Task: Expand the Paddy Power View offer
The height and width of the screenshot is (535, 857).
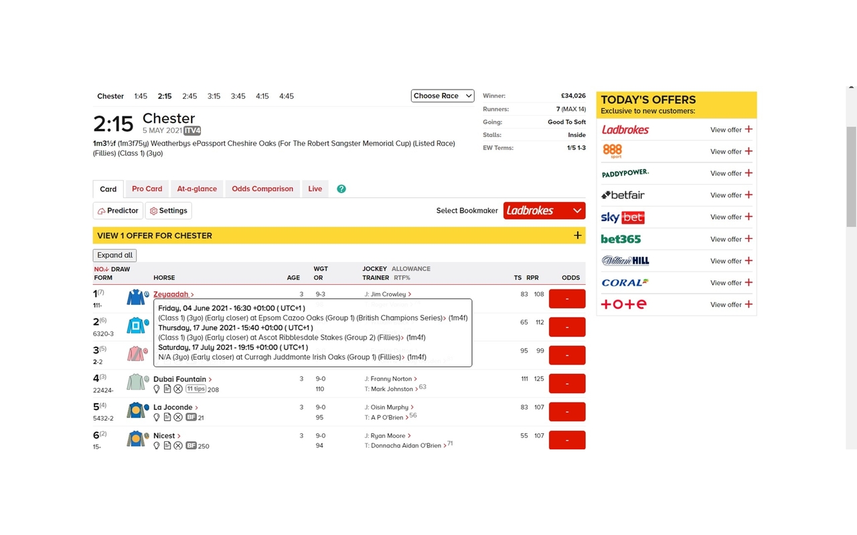Action: [732, 173]
